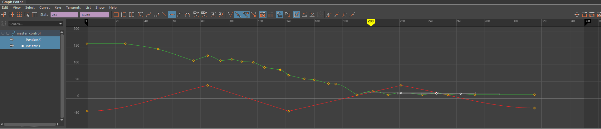Image resolution: width=601 pixels, height=129 pixels.
Task: Click the plus expander beside master_control
Action: (x=8, y=33)
